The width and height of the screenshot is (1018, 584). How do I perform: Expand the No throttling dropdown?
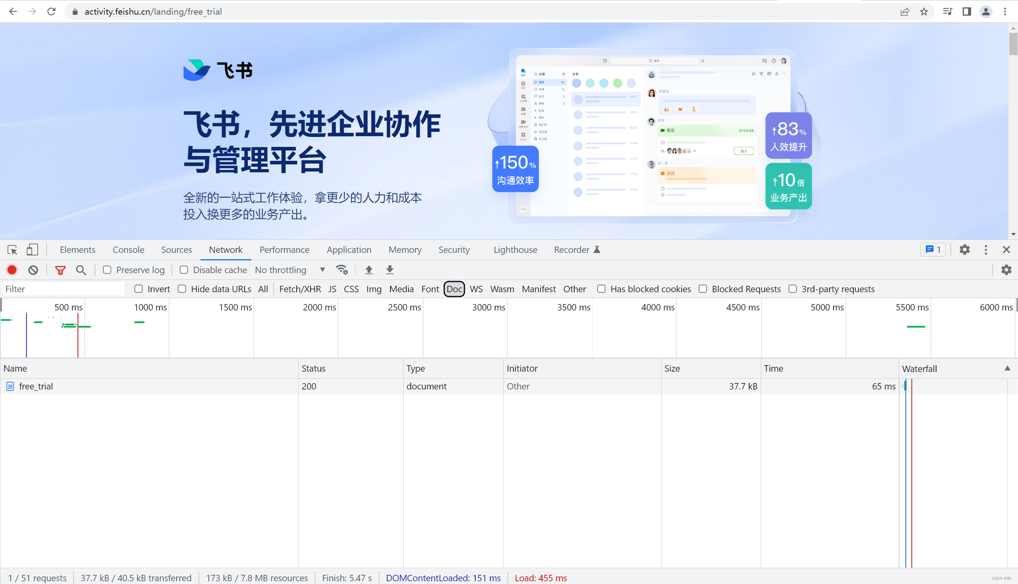tap(289, 270)
